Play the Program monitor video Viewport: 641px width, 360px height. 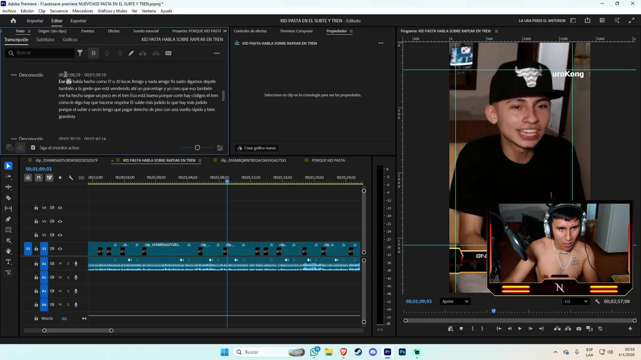tap(519, 328)
